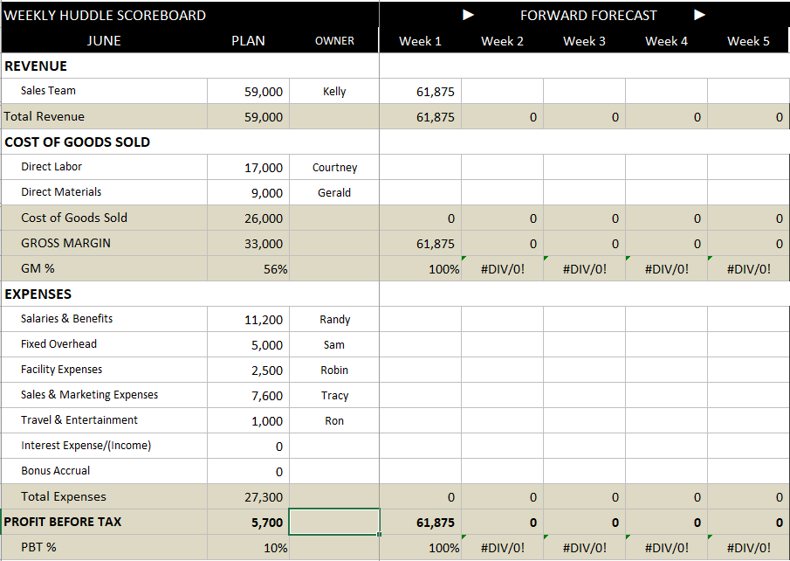This screenshot has width=790, height=561.
Task: Click owner cell Tracy
Action: [334, 396]
